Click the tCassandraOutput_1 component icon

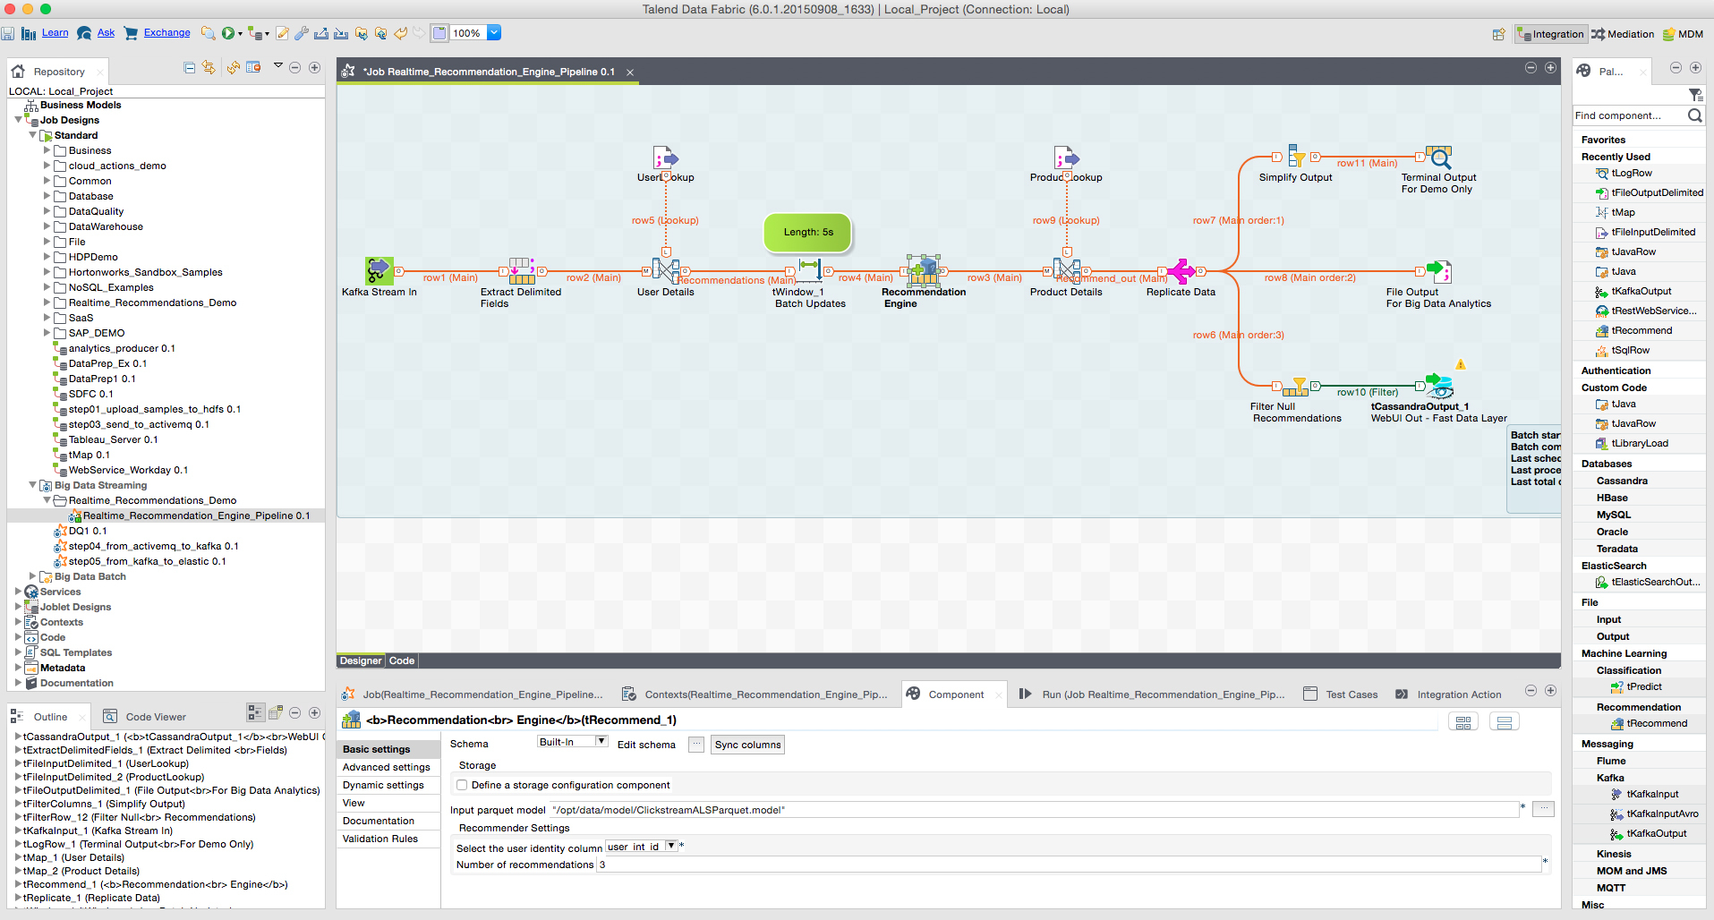coord(1438,386)
